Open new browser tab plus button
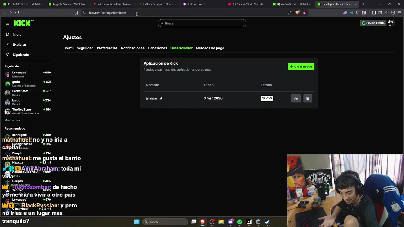The width and height of the screenshot is (404, 227). [x=363, y=4]
